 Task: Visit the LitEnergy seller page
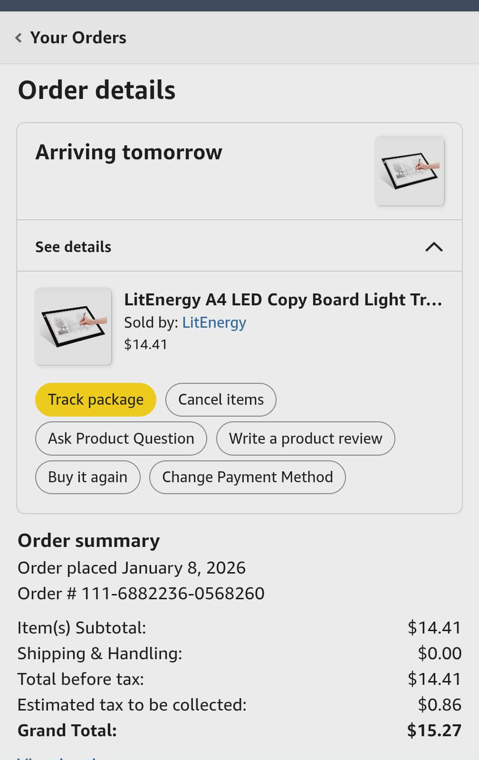coord(214,322)
